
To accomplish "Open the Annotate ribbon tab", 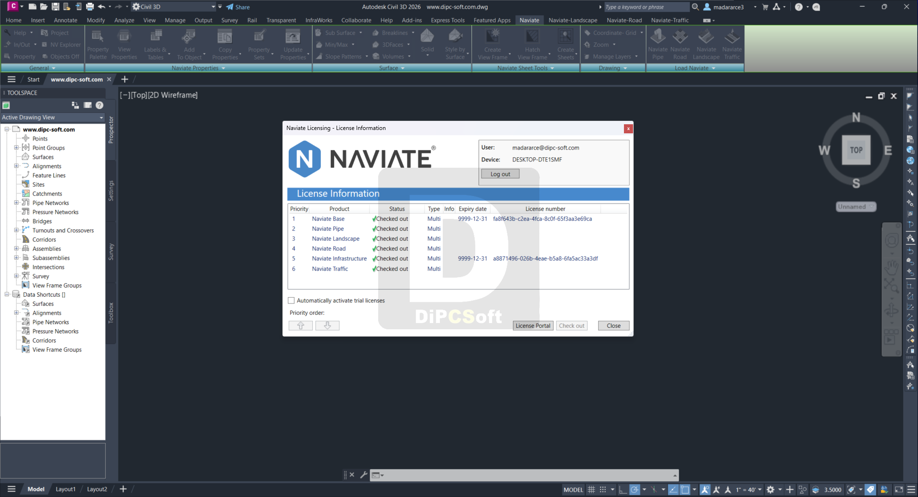I will (x=66, y=20).
